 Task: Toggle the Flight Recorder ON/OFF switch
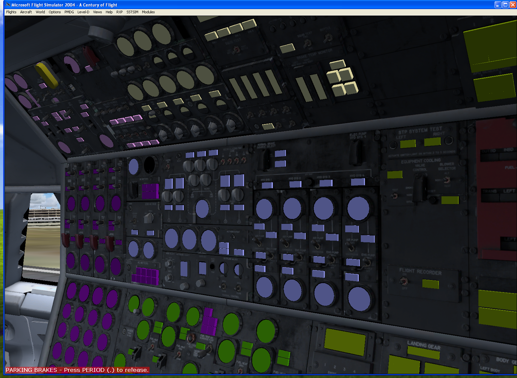click(x=404, y=281)
